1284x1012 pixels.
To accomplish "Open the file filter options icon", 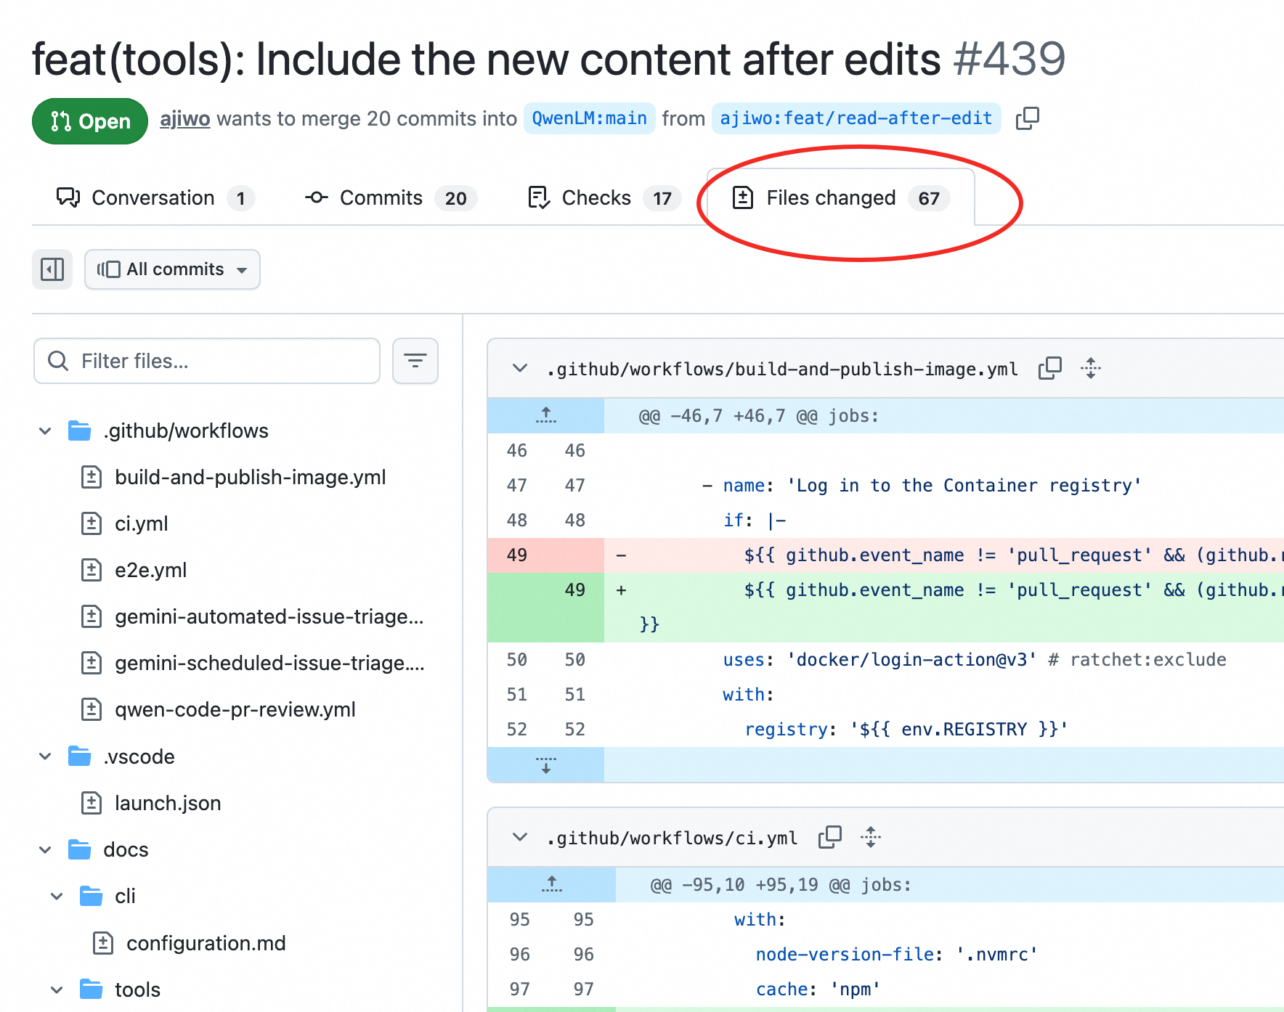I will tap(415, 361).
